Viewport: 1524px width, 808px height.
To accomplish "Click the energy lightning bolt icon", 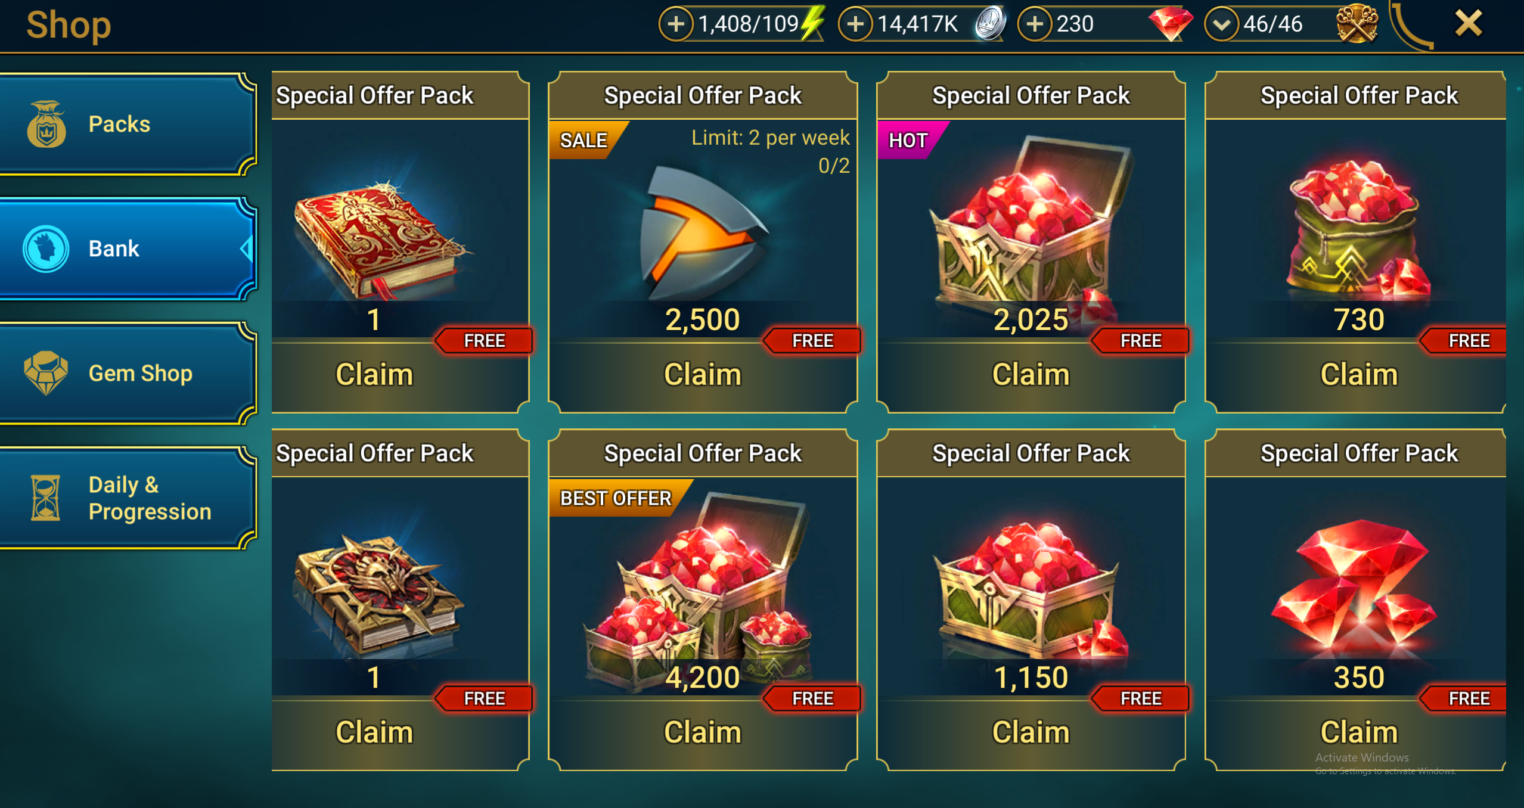I will 812,23.
